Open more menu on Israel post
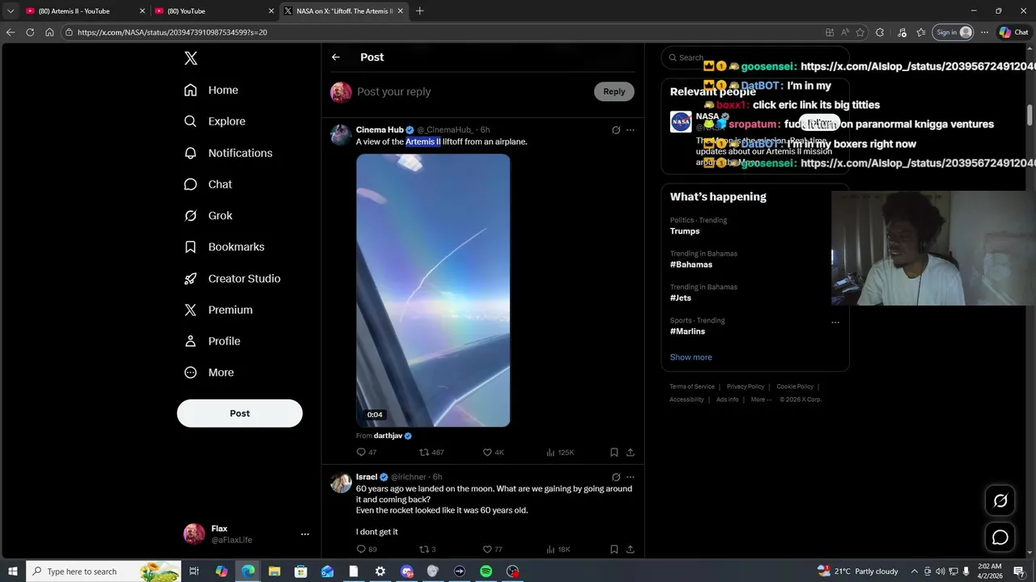The height and width of the screenshot is (582, 1036). (x=631, y=477)
